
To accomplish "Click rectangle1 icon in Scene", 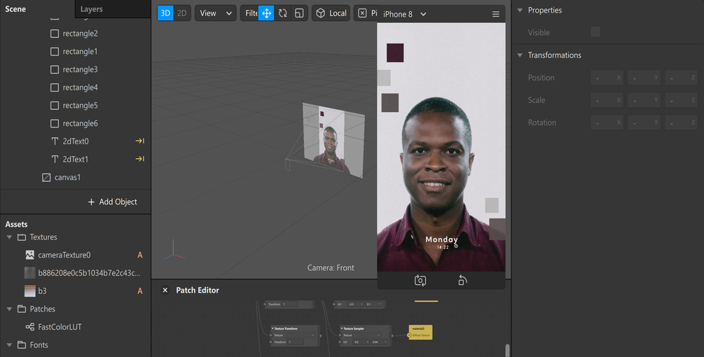I will tap(55, 52).
